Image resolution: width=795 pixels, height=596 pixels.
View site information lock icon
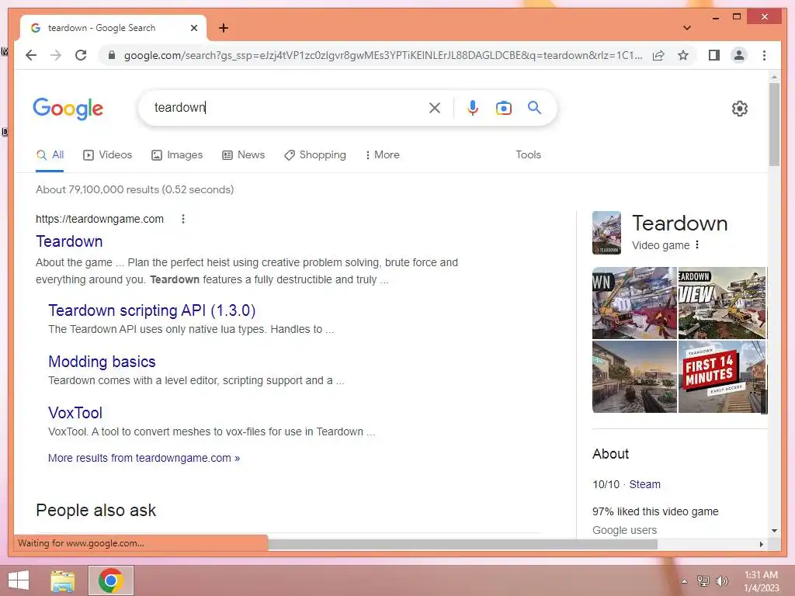point(112,55)
